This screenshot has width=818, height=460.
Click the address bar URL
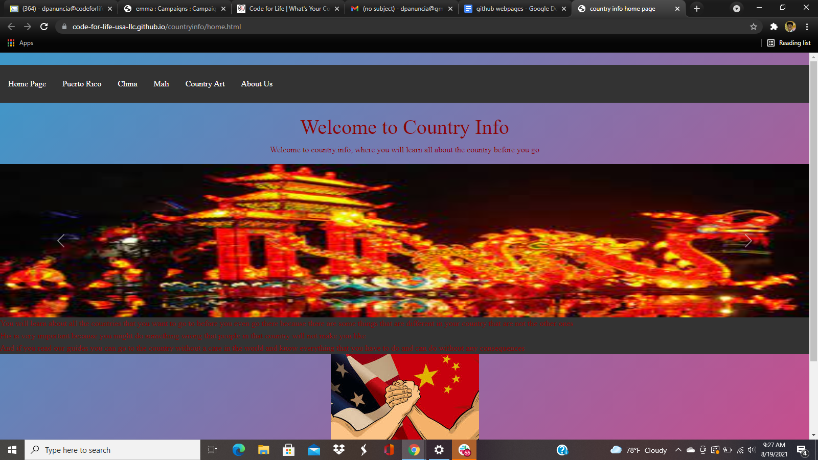(x=156, y=27)
